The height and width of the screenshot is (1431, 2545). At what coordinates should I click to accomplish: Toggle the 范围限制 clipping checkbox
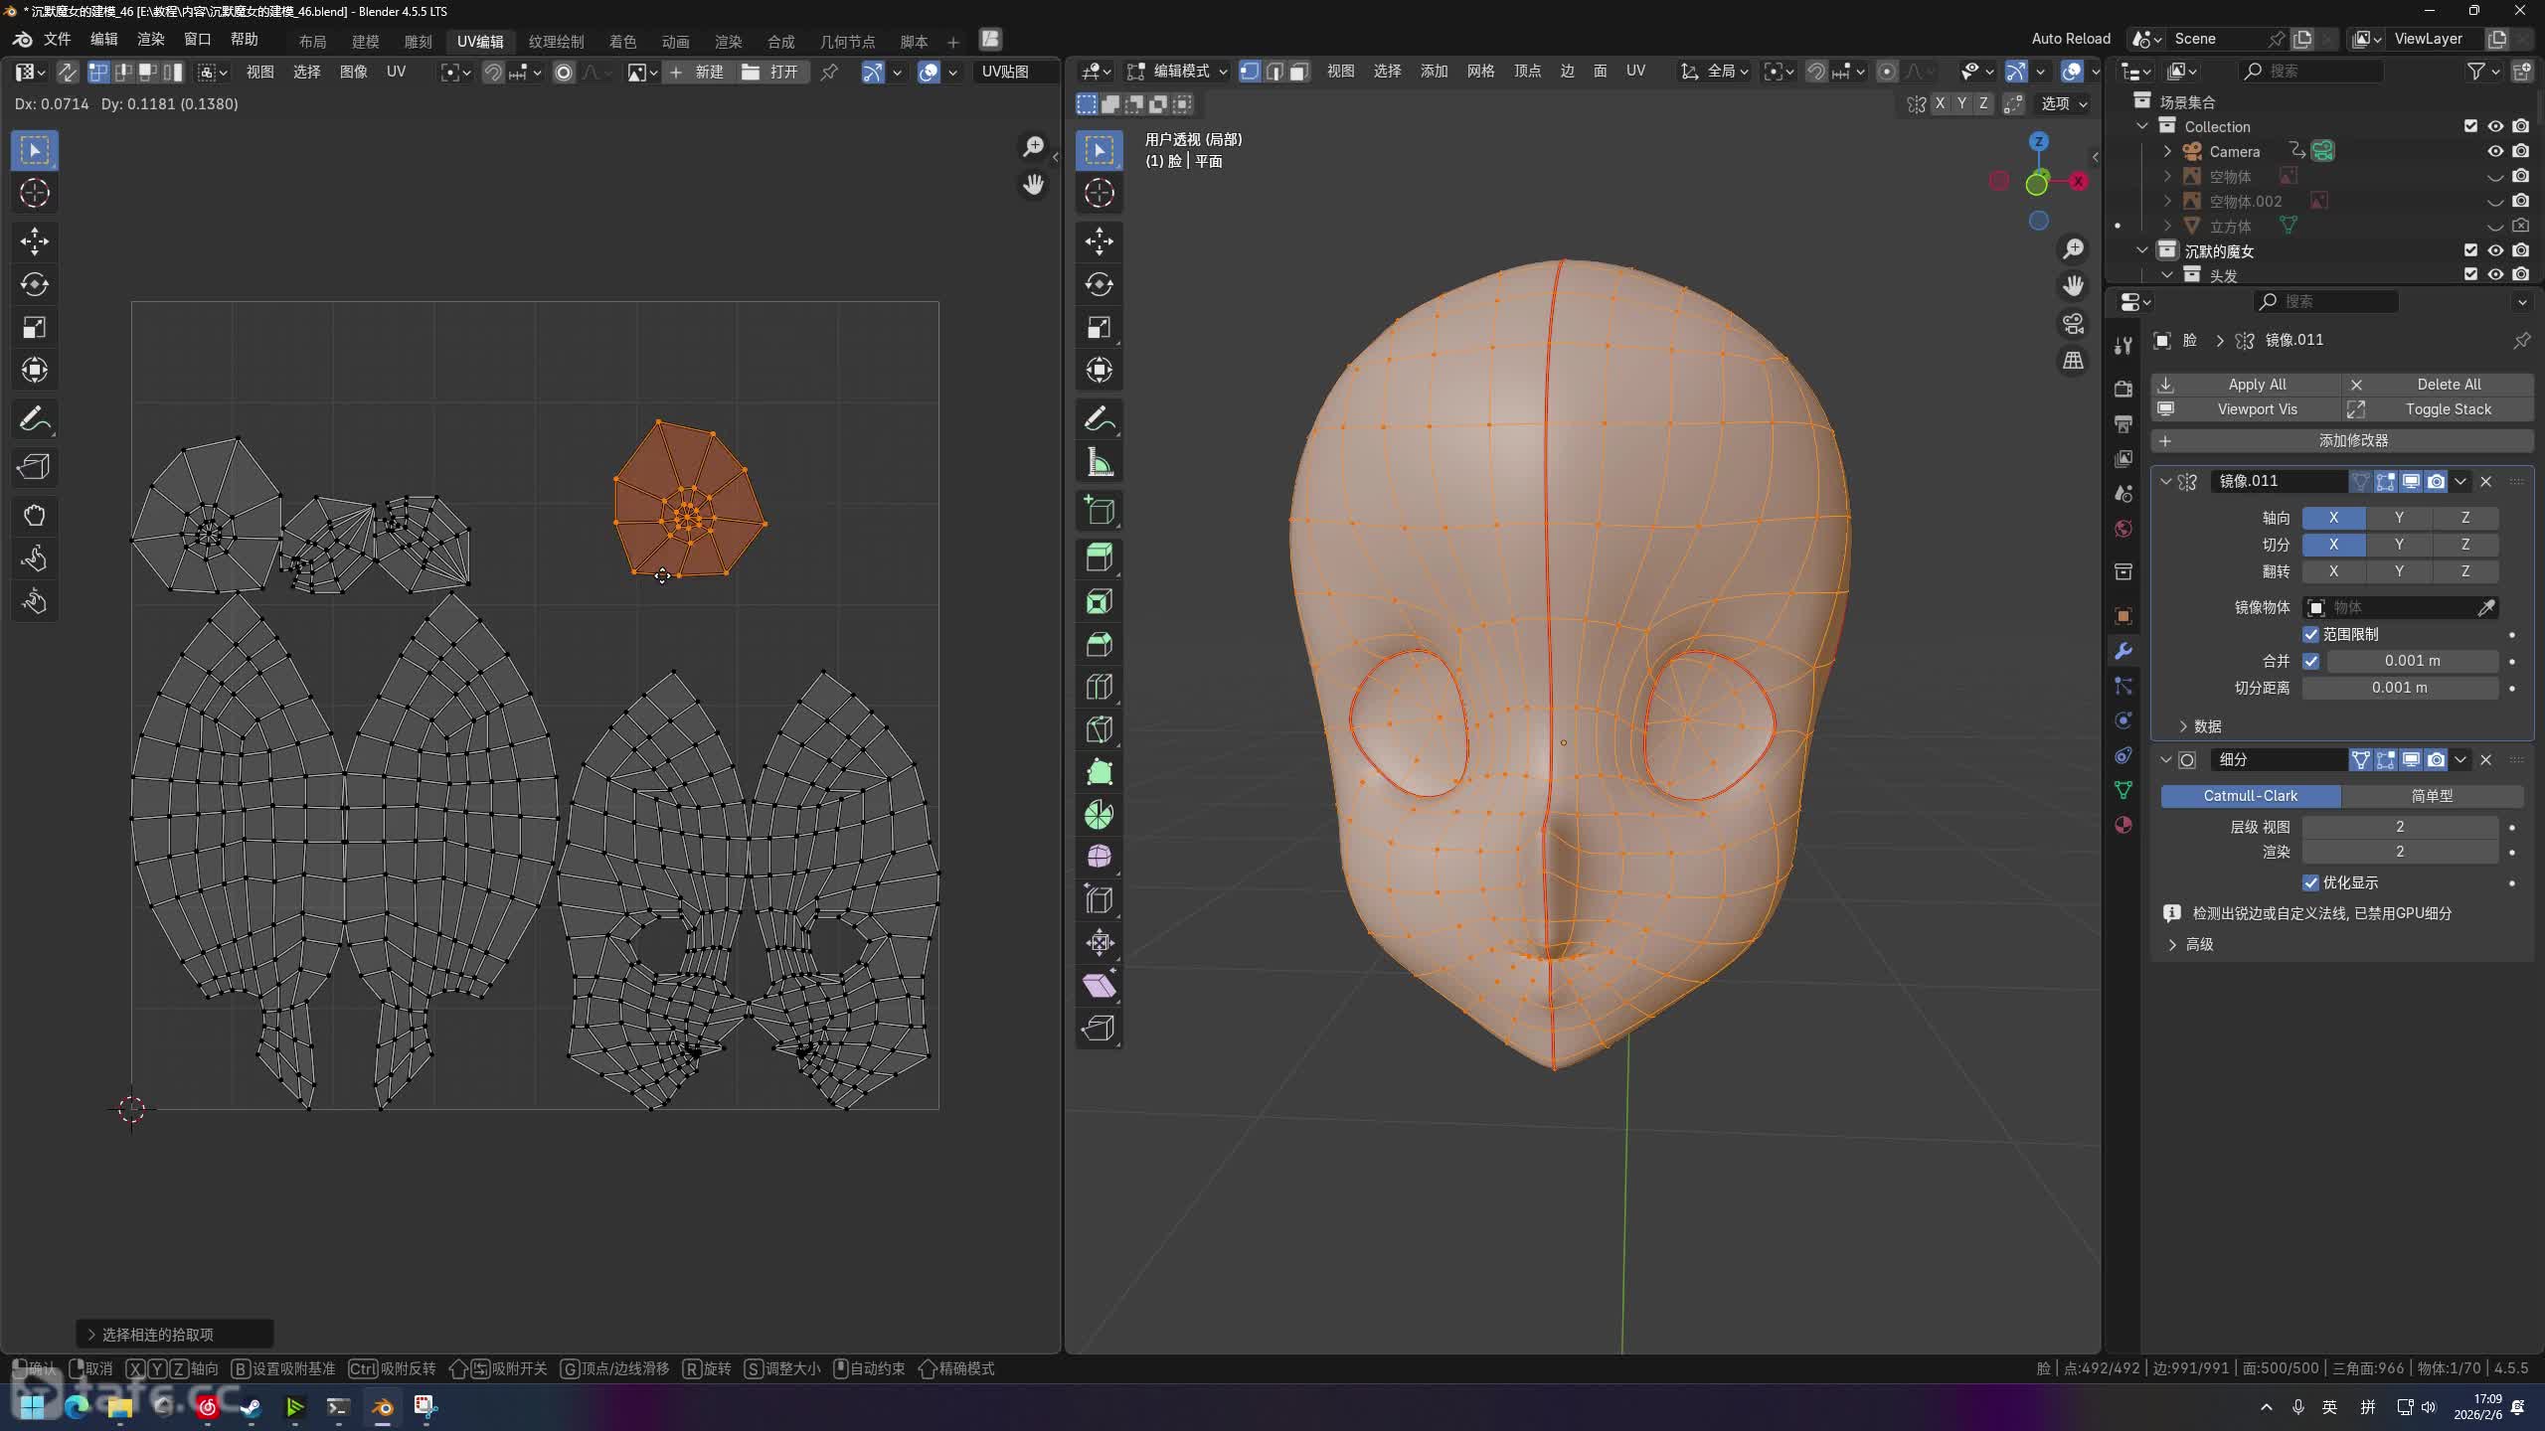pos(2310,634)
